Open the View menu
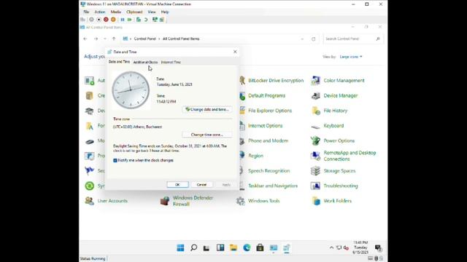Viewport: 467px width, 262px height. click(152, 12)
